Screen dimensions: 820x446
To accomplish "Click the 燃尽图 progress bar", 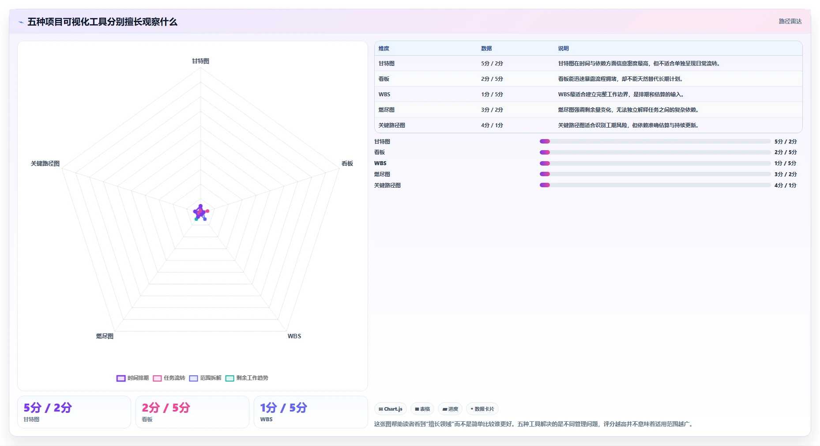I will (x=655, y=174).
